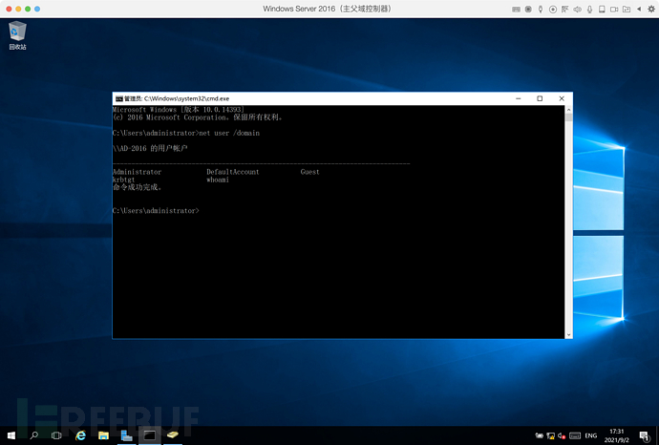
Task: Maximize the cmd.exe window
Action: (540, 98)
